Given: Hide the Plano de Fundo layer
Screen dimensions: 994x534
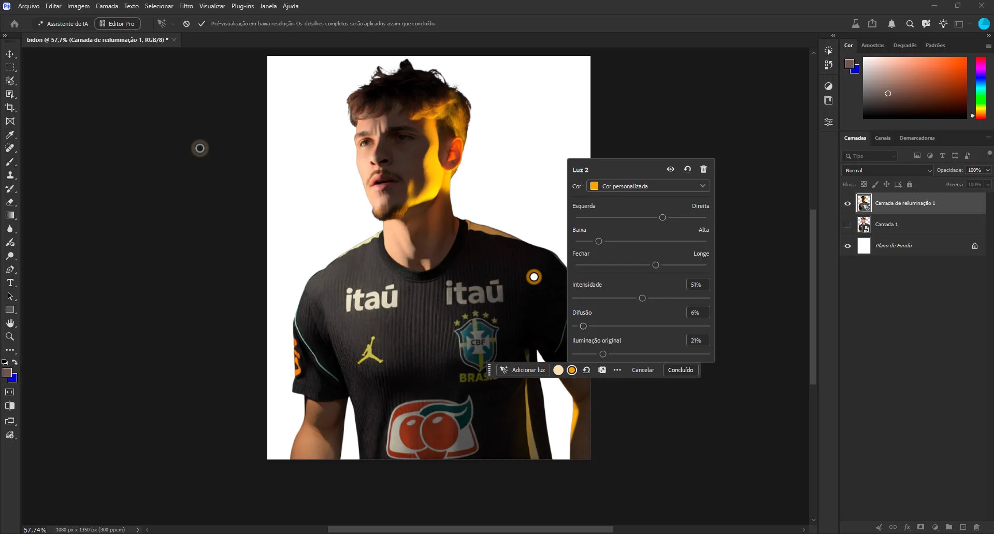Looking at the screenshot, I should [x=847, y=246].
